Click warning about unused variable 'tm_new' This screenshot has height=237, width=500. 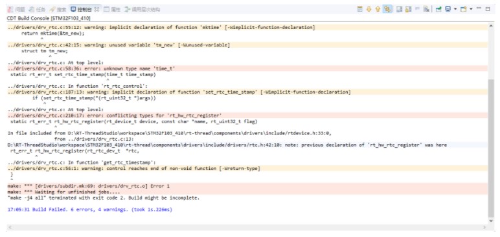pos(119,45)
